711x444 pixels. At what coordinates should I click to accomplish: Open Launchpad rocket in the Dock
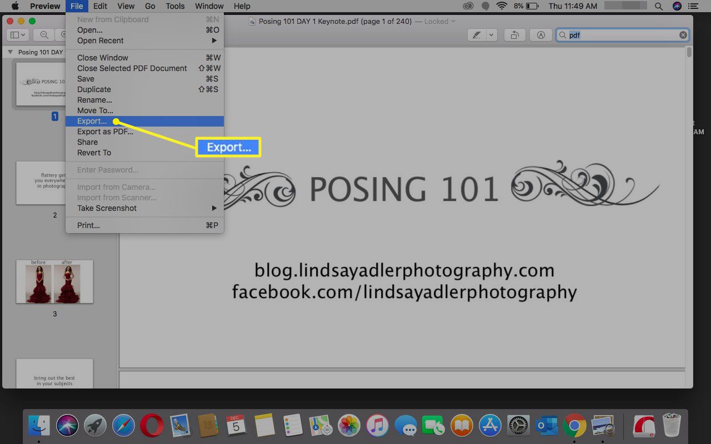click(96, 426)
